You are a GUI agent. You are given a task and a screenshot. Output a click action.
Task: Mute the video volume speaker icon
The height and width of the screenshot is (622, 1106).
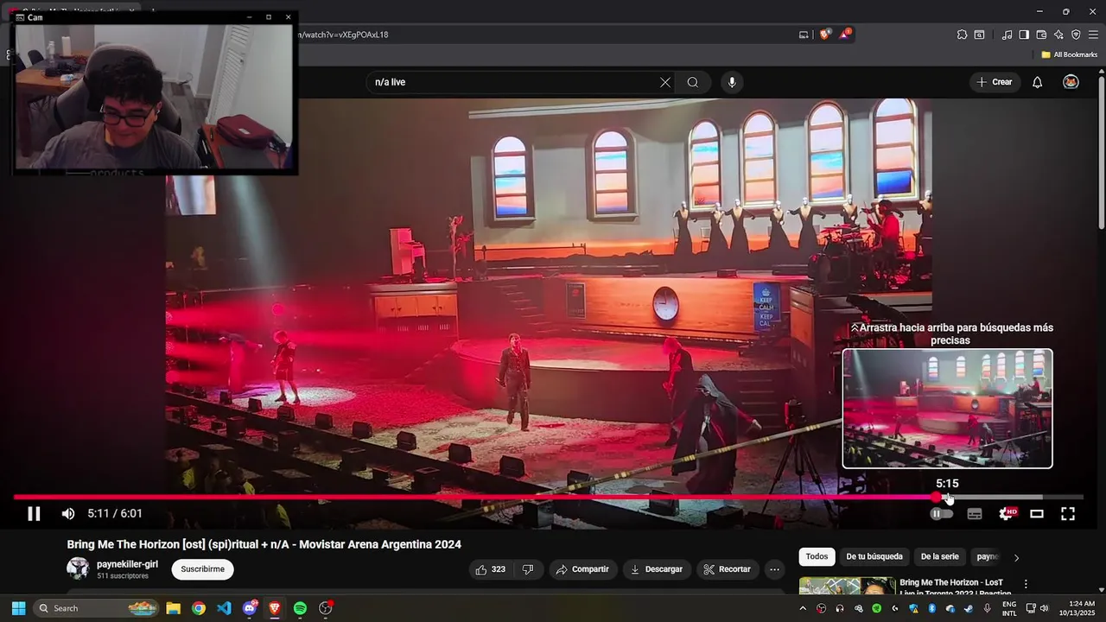pyautogui.click(x=68, y=514)
